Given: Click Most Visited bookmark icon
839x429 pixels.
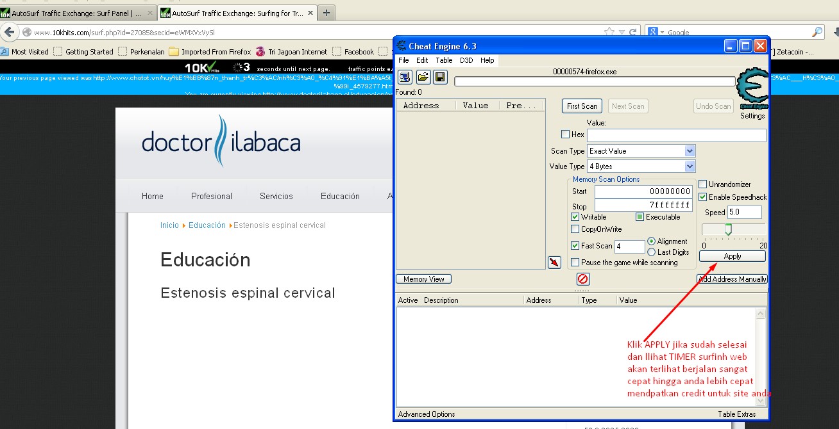Looking at the screenshot, I should 5,52.
